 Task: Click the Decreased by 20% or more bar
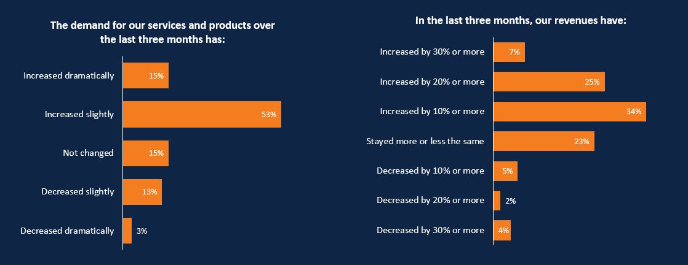click(x=497, y=201)
